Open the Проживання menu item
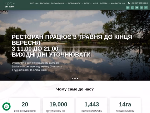The height and width of the screenshot is (113, 150). coord(58,3)
